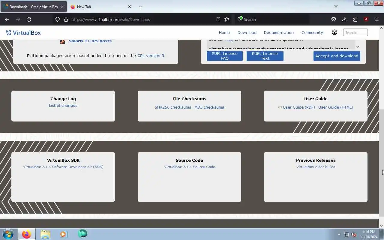Click the scrollbar up arrow
384x240 pixels.
(382, 28)
